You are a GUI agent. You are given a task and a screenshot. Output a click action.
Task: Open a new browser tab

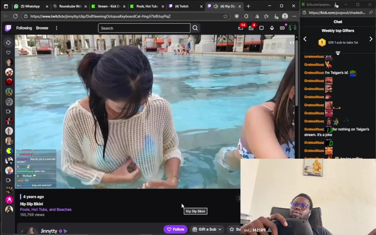[x=248, y=6]
